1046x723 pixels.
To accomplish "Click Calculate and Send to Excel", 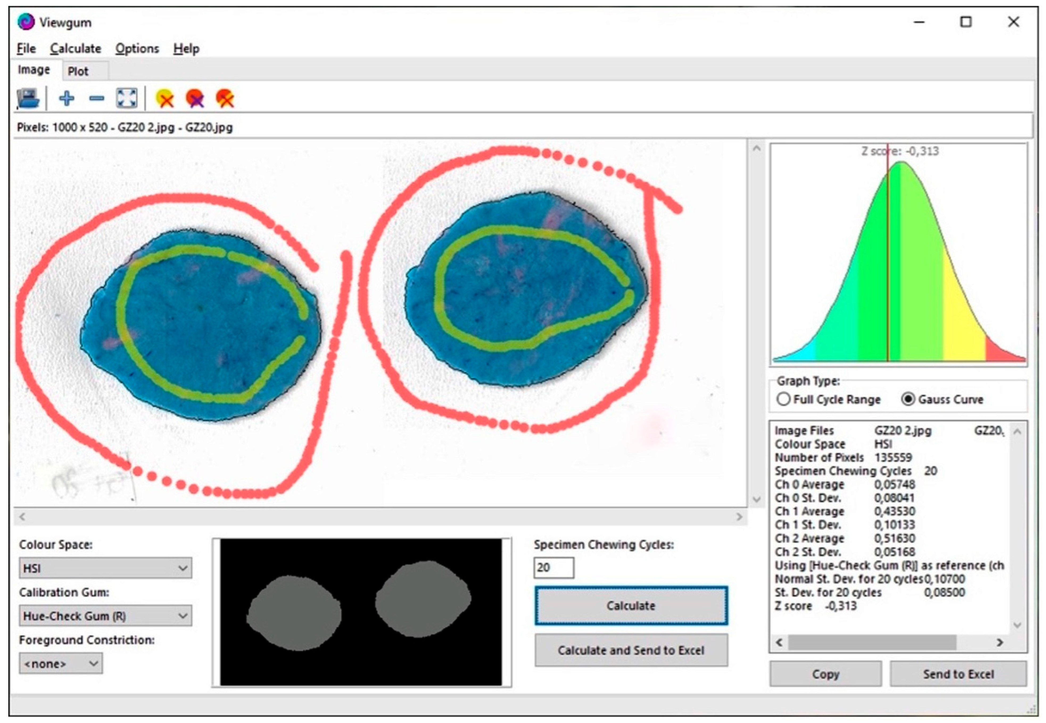I will point(631,650).
